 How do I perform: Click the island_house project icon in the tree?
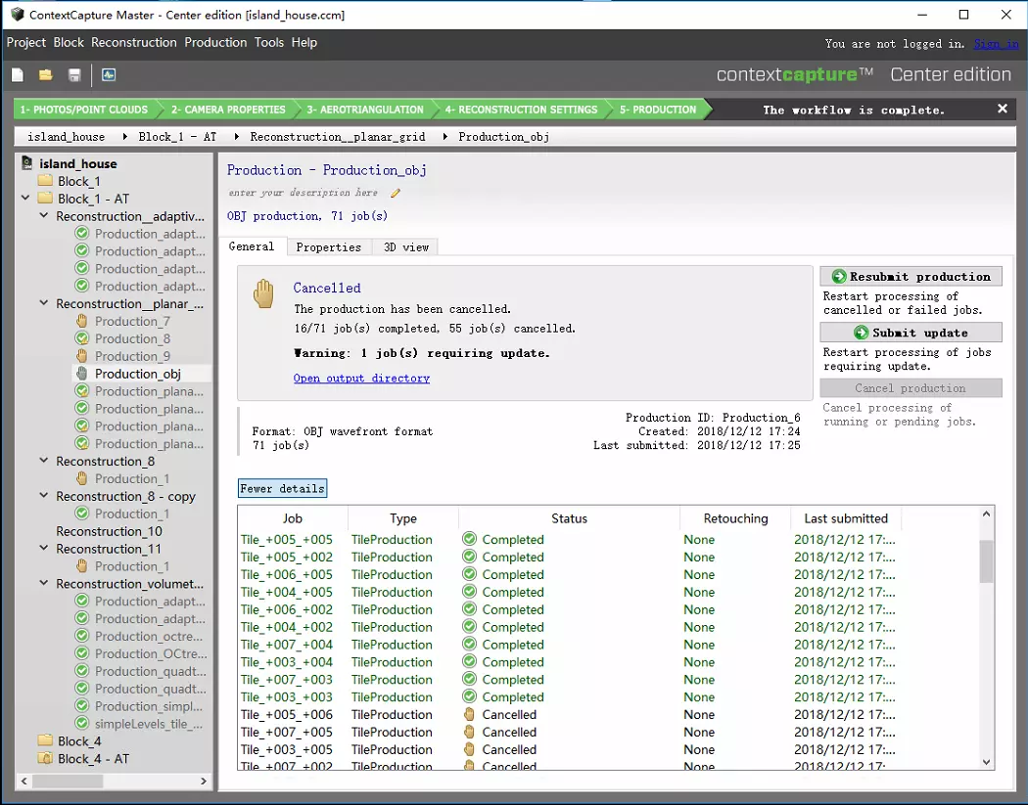tap(26, 163)
